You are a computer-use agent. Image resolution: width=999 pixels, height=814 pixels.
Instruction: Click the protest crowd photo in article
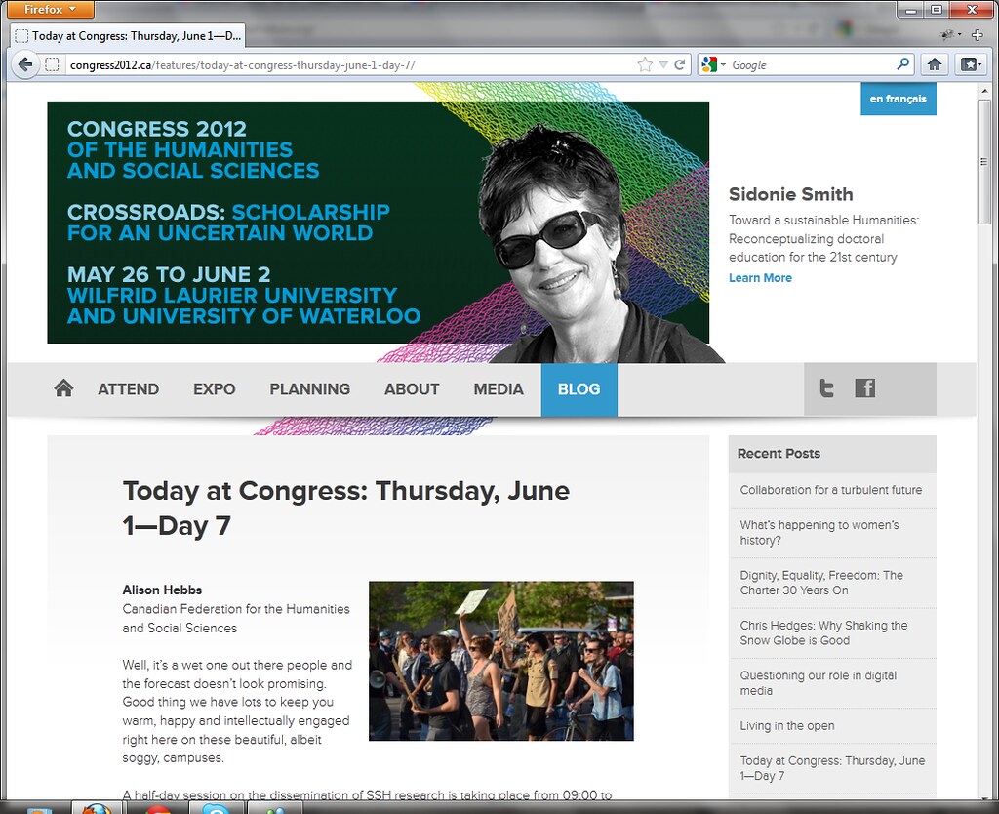(501, 661)
